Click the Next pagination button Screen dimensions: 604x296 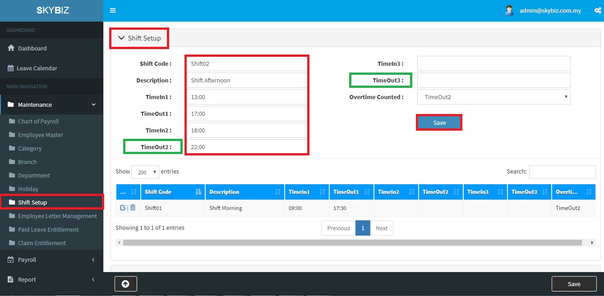point(382,228)
